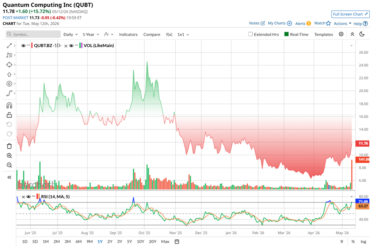
Task: Hide the QUBT.BZ series eye icon
Action: 23,45
